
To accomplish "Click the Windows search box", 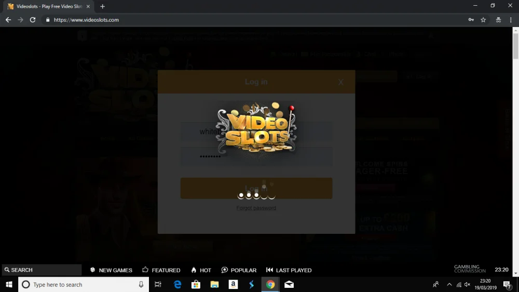I will coord(84,284).
